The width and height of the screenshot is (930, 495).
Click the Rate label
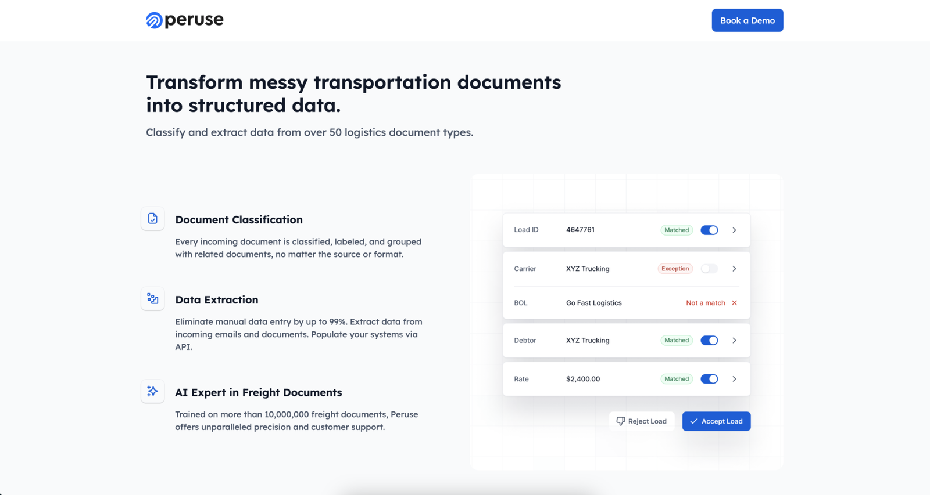[x=521, y=379]
